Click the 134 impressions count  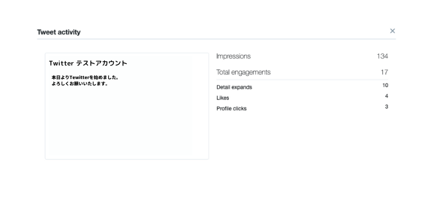pyautogui.click(x=382, y=56)
